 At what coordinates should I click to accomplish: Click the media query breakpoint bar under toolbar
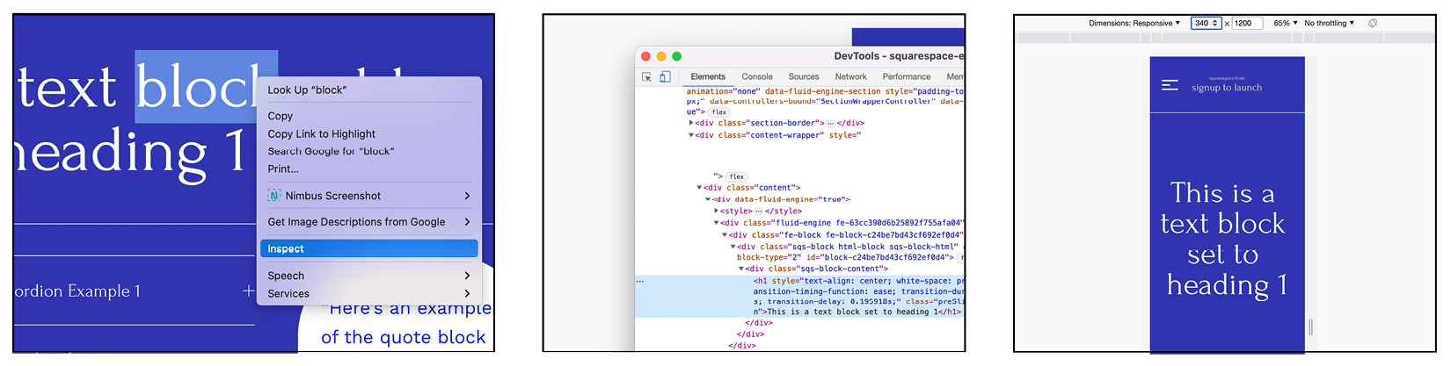[1224, 38]
